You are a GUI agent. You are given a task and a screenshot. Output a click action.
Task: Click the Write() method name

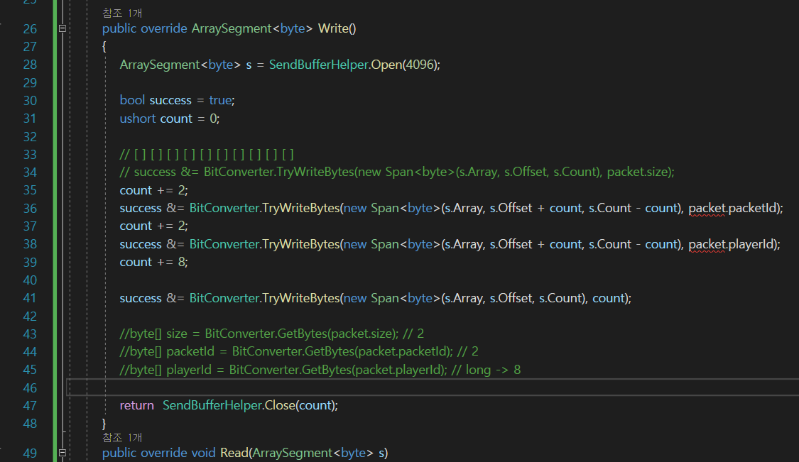(337, 28)
